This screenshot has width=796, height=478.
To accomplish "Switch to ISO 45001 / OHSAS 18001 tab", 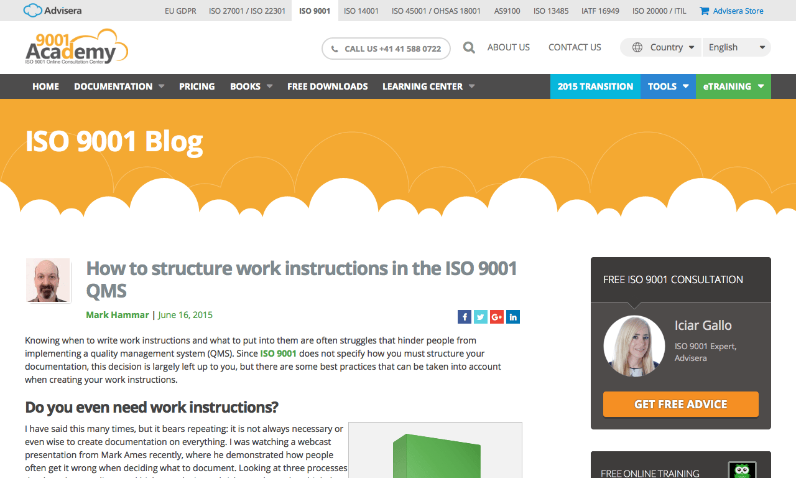I will click(x=437, y=11).
